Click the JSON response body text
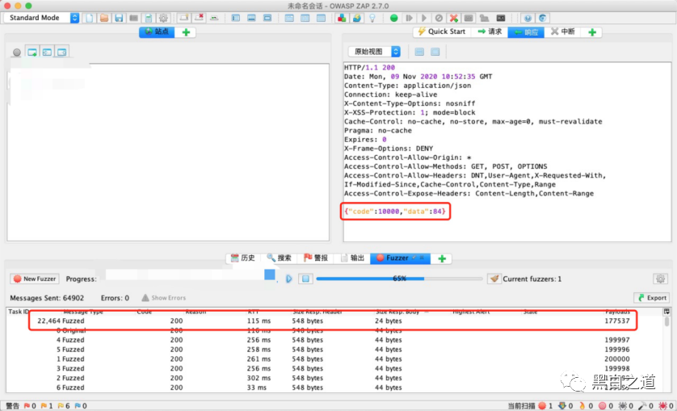 [x=394, y=212]
